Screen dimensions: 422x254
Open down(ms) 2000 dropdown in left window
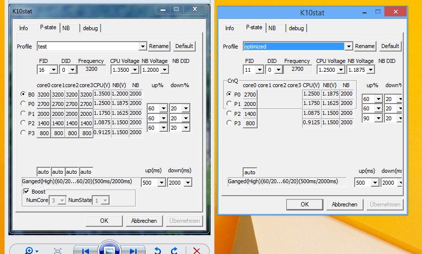(188, 183)
